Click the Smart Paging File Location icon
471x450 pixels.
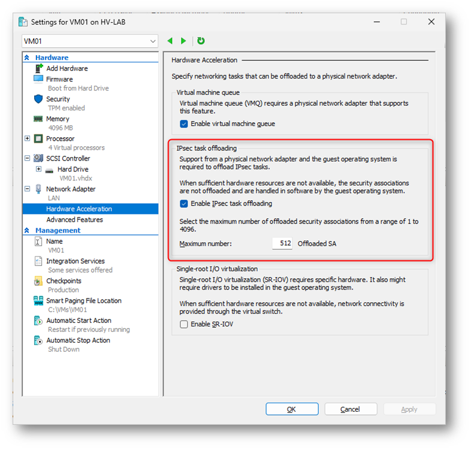click(x=38, y=301)
